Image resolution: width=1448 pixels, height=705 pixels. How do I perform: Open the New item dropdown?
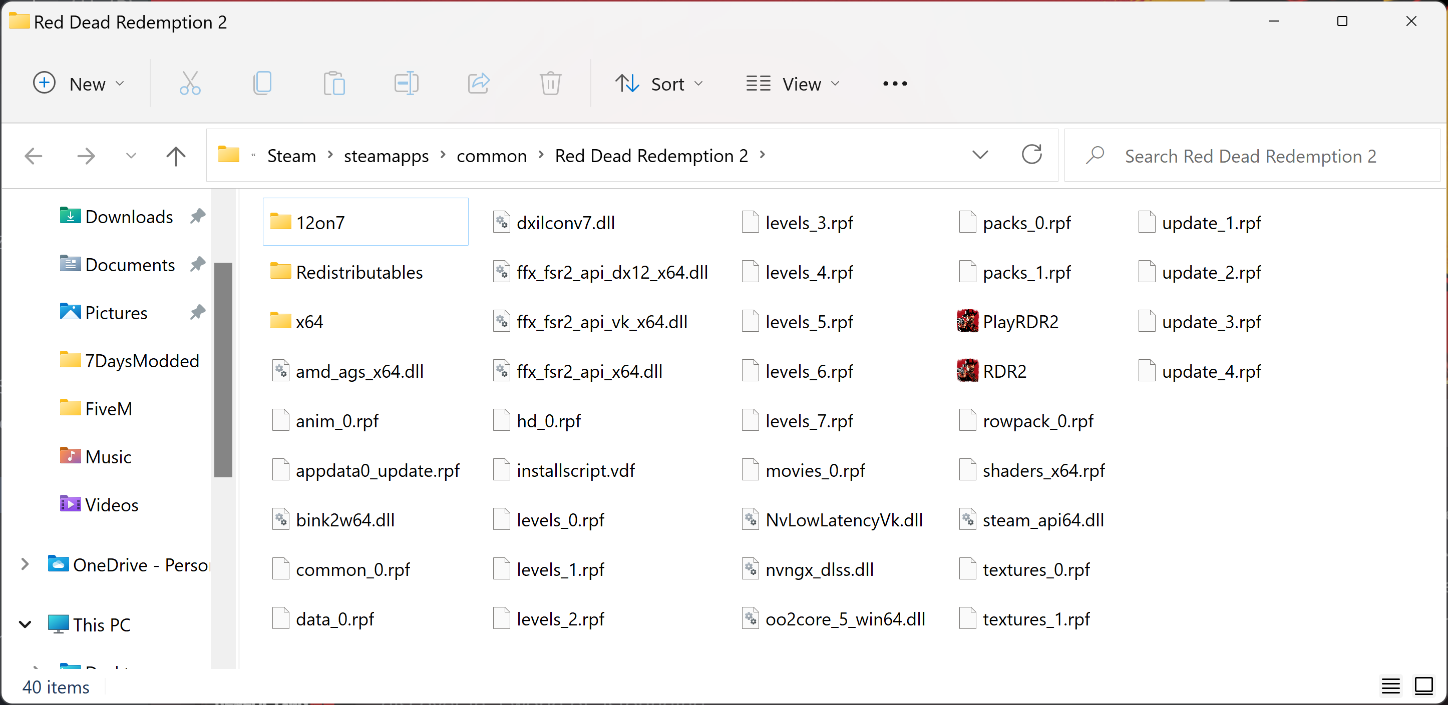click(x=79, y=84)
